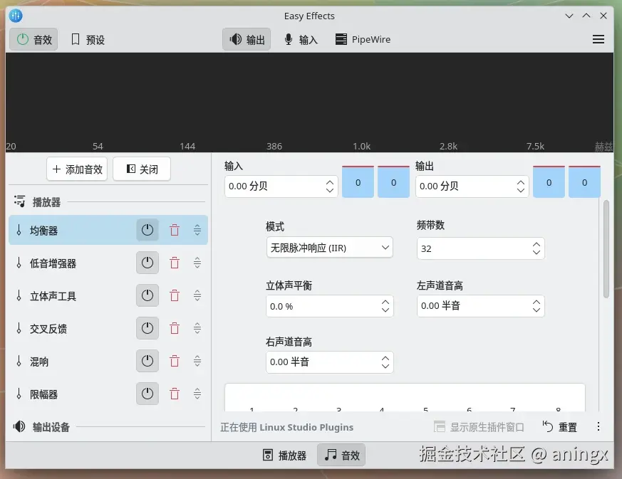Delete the 限幅器 effect with trash icon
Viewport: 622px width, 479px height.
(x=175, y=394)
